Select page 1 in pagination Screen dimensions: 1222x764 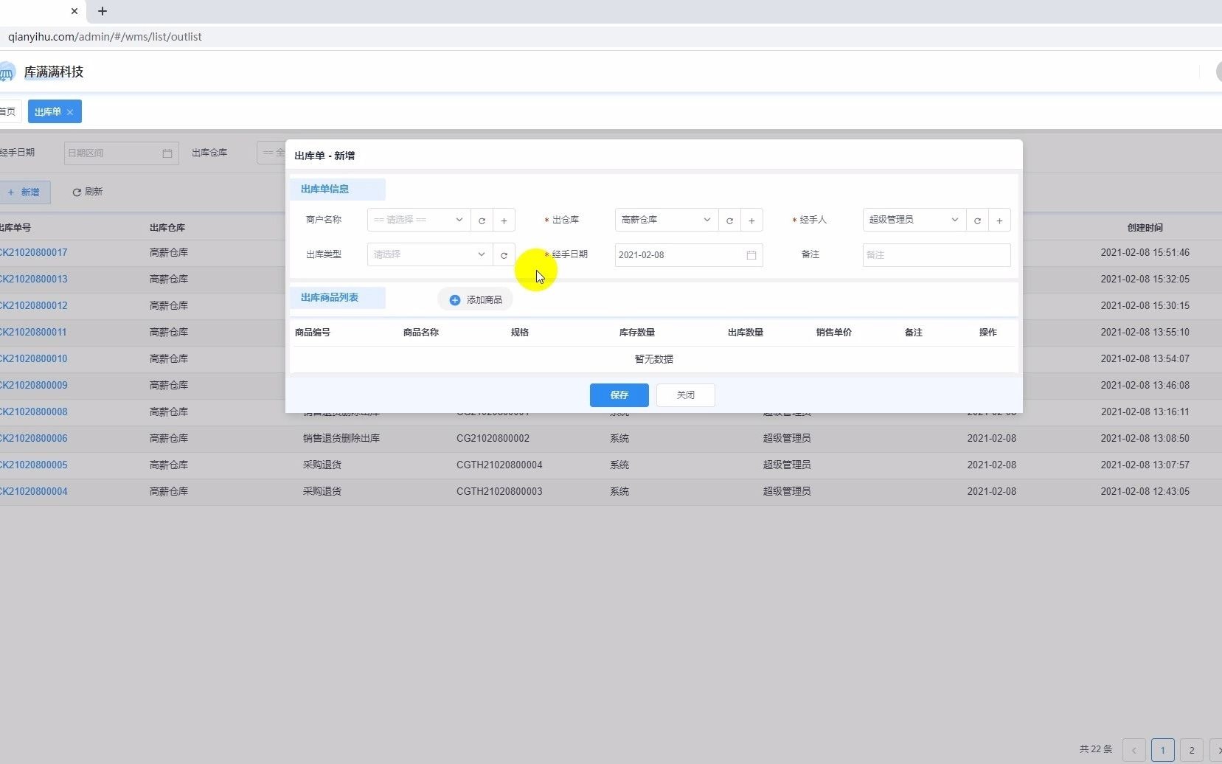(1163, 750)
